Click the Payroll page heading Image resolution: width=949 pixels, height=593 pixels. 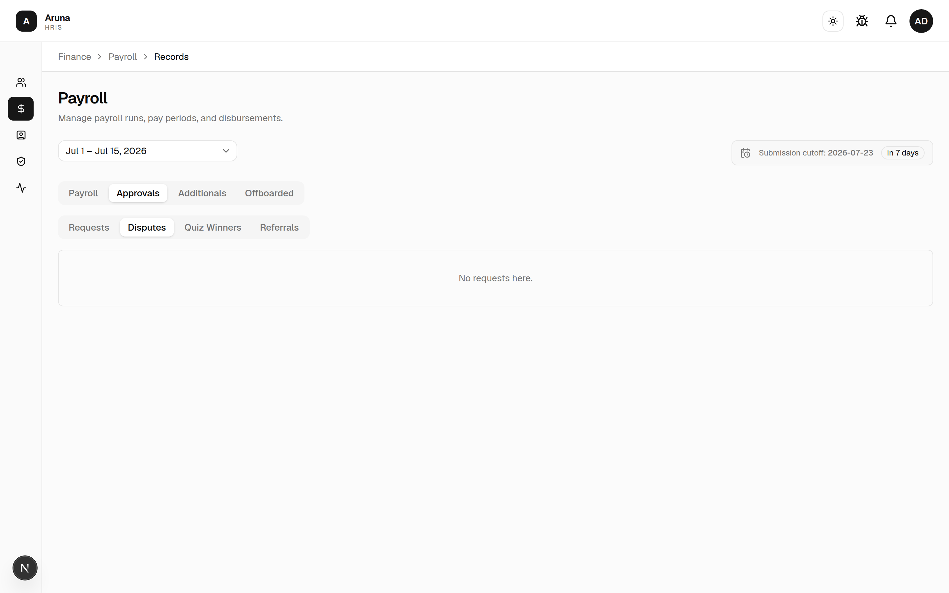[x=83, y=98]
